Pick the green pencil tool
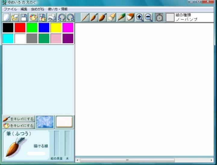The height and width of the screenshot is (165, 217). point(121,17)
